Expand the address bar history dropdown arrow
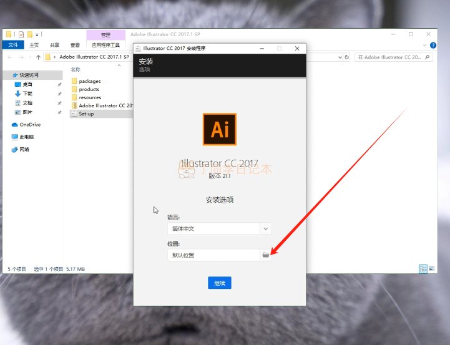The width and height of the screenshot is (450, 345). 340,57
